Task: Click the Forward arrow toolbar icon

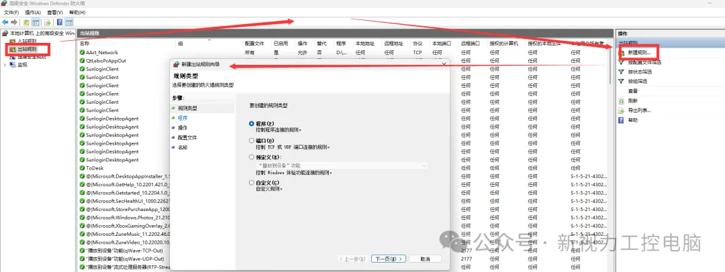Action: point(14,22)
